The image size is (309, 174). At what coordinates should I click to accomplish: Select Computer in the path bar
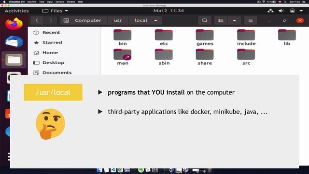[84, 20]
